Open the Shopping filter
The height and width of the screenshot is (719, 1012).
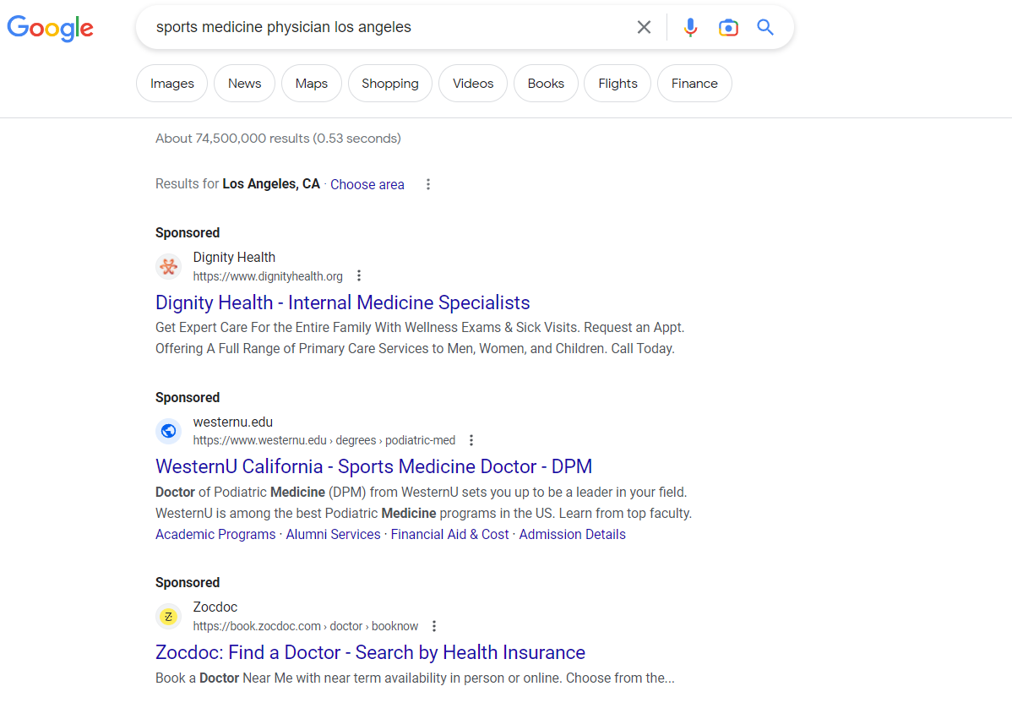[389, 84]
